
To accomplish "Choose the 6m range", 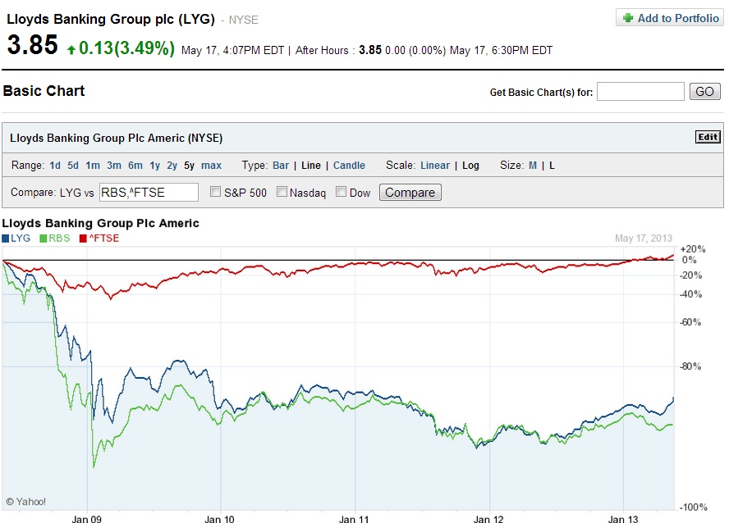I will coord(135,166).
